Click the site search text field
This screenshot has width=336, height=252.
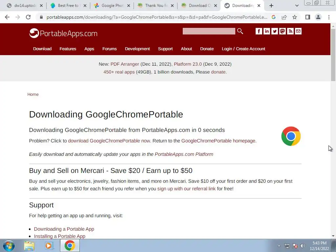(209, 31)
